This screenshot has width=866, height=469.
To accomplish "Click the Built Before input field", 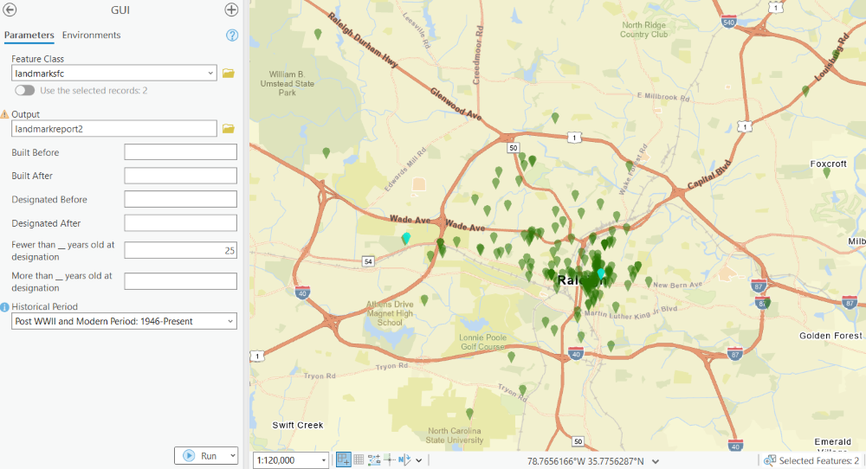I will [x=180, y=152].
